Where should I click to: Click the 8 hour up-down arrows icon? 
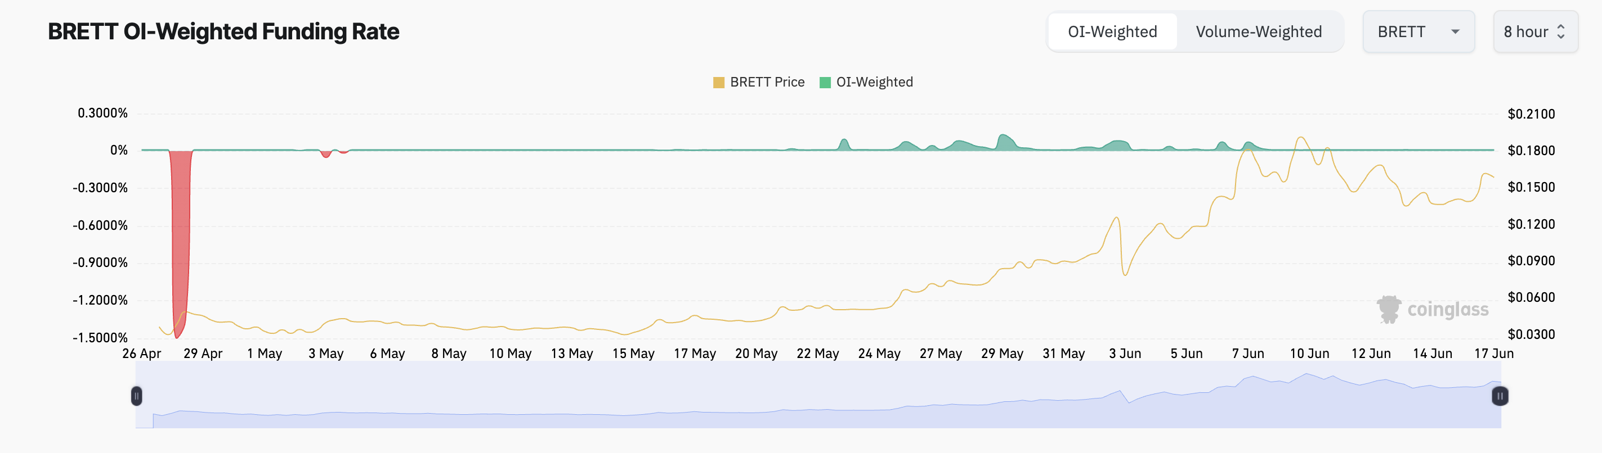[x=1560, y=31]
